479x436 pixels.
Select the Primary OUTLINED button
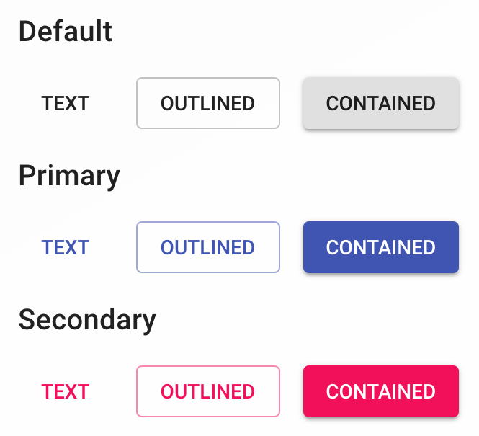coord(207,247)
